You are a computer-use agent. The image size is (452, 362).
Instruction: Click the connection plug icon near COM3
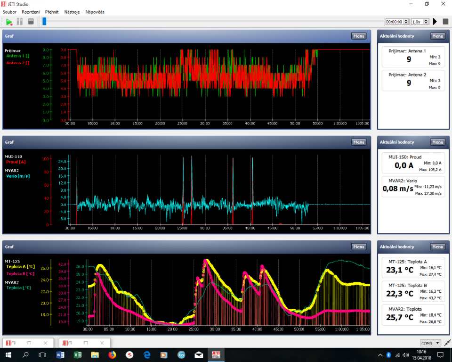[x=447, y=343]
